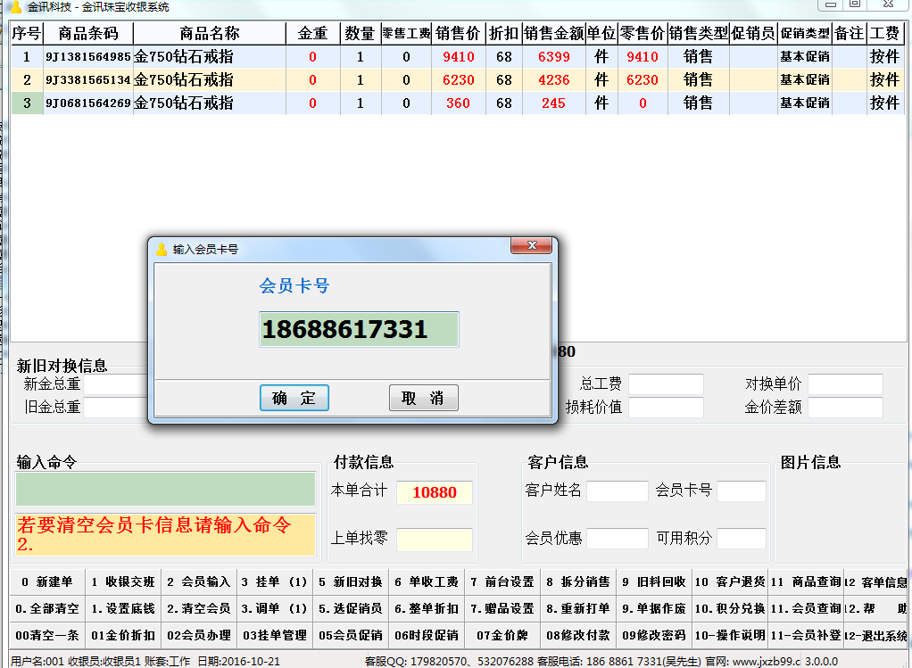
Task: Click 10 客户退货
Action: [730, 582]
